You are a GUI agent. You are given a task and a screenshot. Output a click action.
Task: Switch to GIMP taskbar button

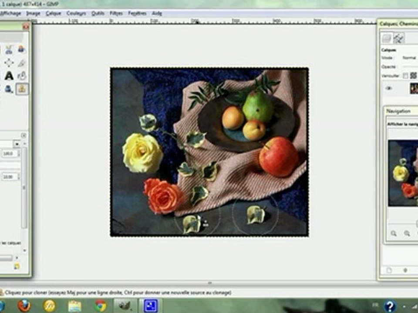(x=125, y=306)
